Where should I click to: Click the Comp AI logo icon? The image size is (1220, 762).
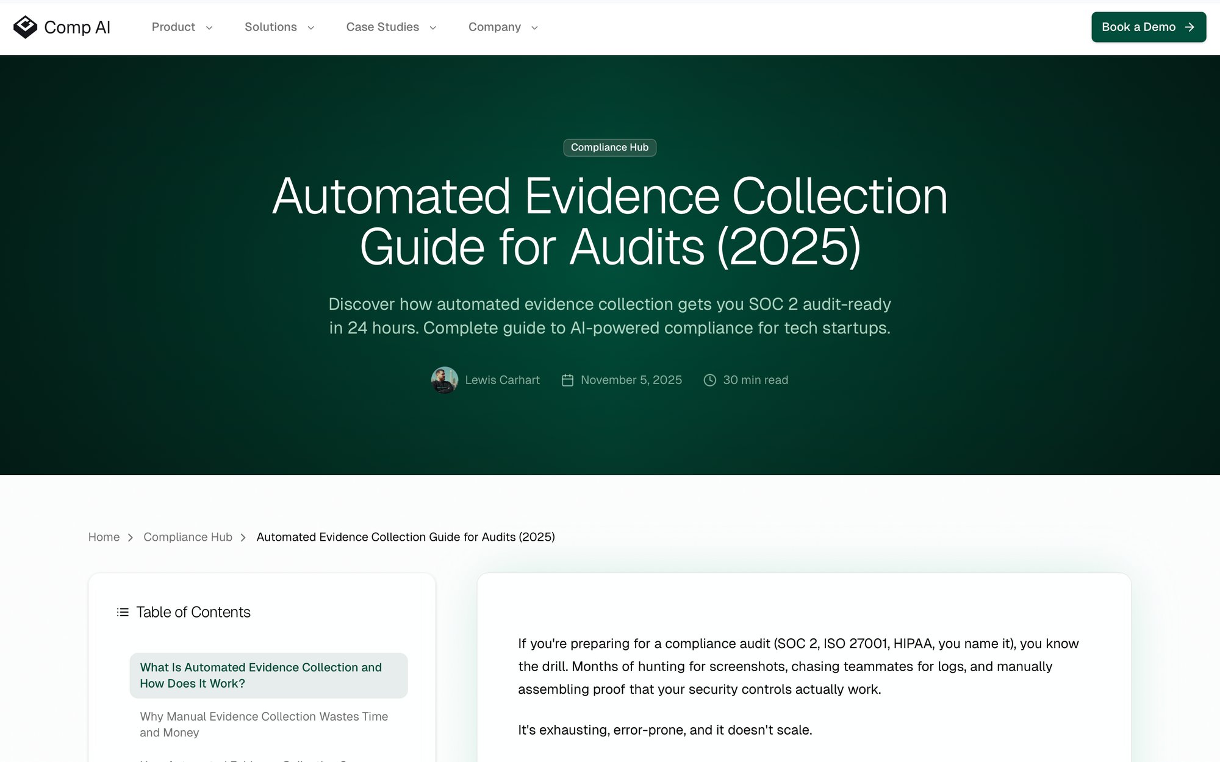pos(24,27)
